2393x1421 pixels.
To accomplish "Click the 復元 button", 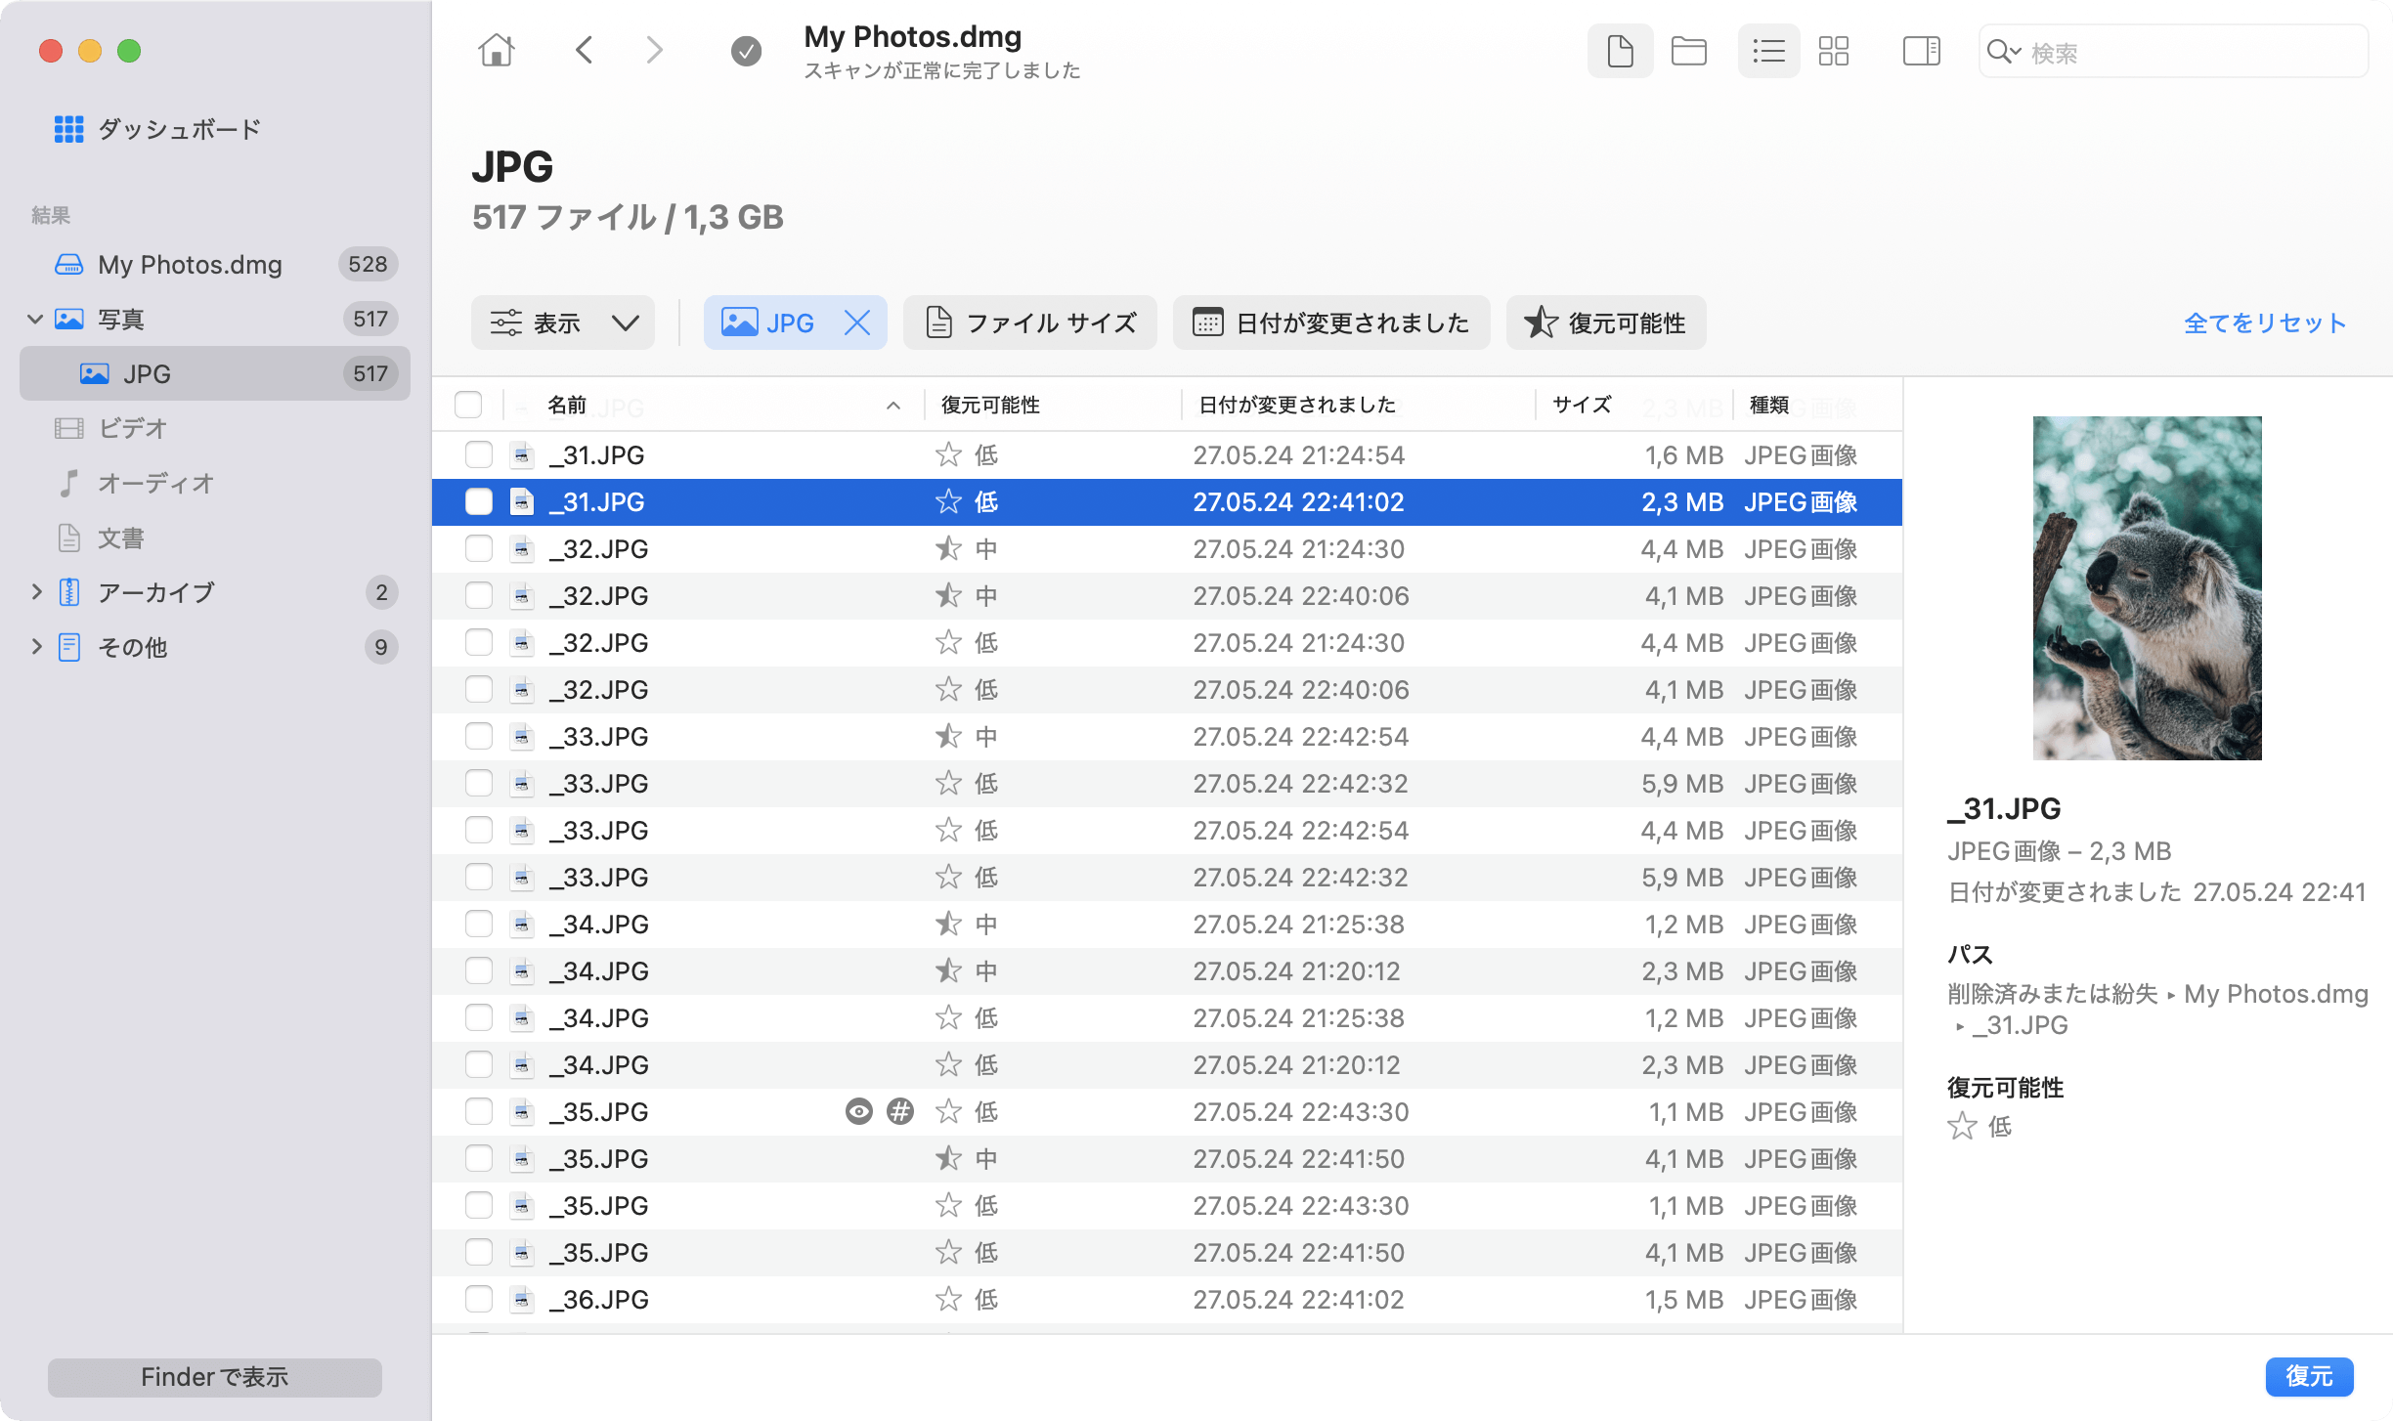I will click(2309, 1376).
